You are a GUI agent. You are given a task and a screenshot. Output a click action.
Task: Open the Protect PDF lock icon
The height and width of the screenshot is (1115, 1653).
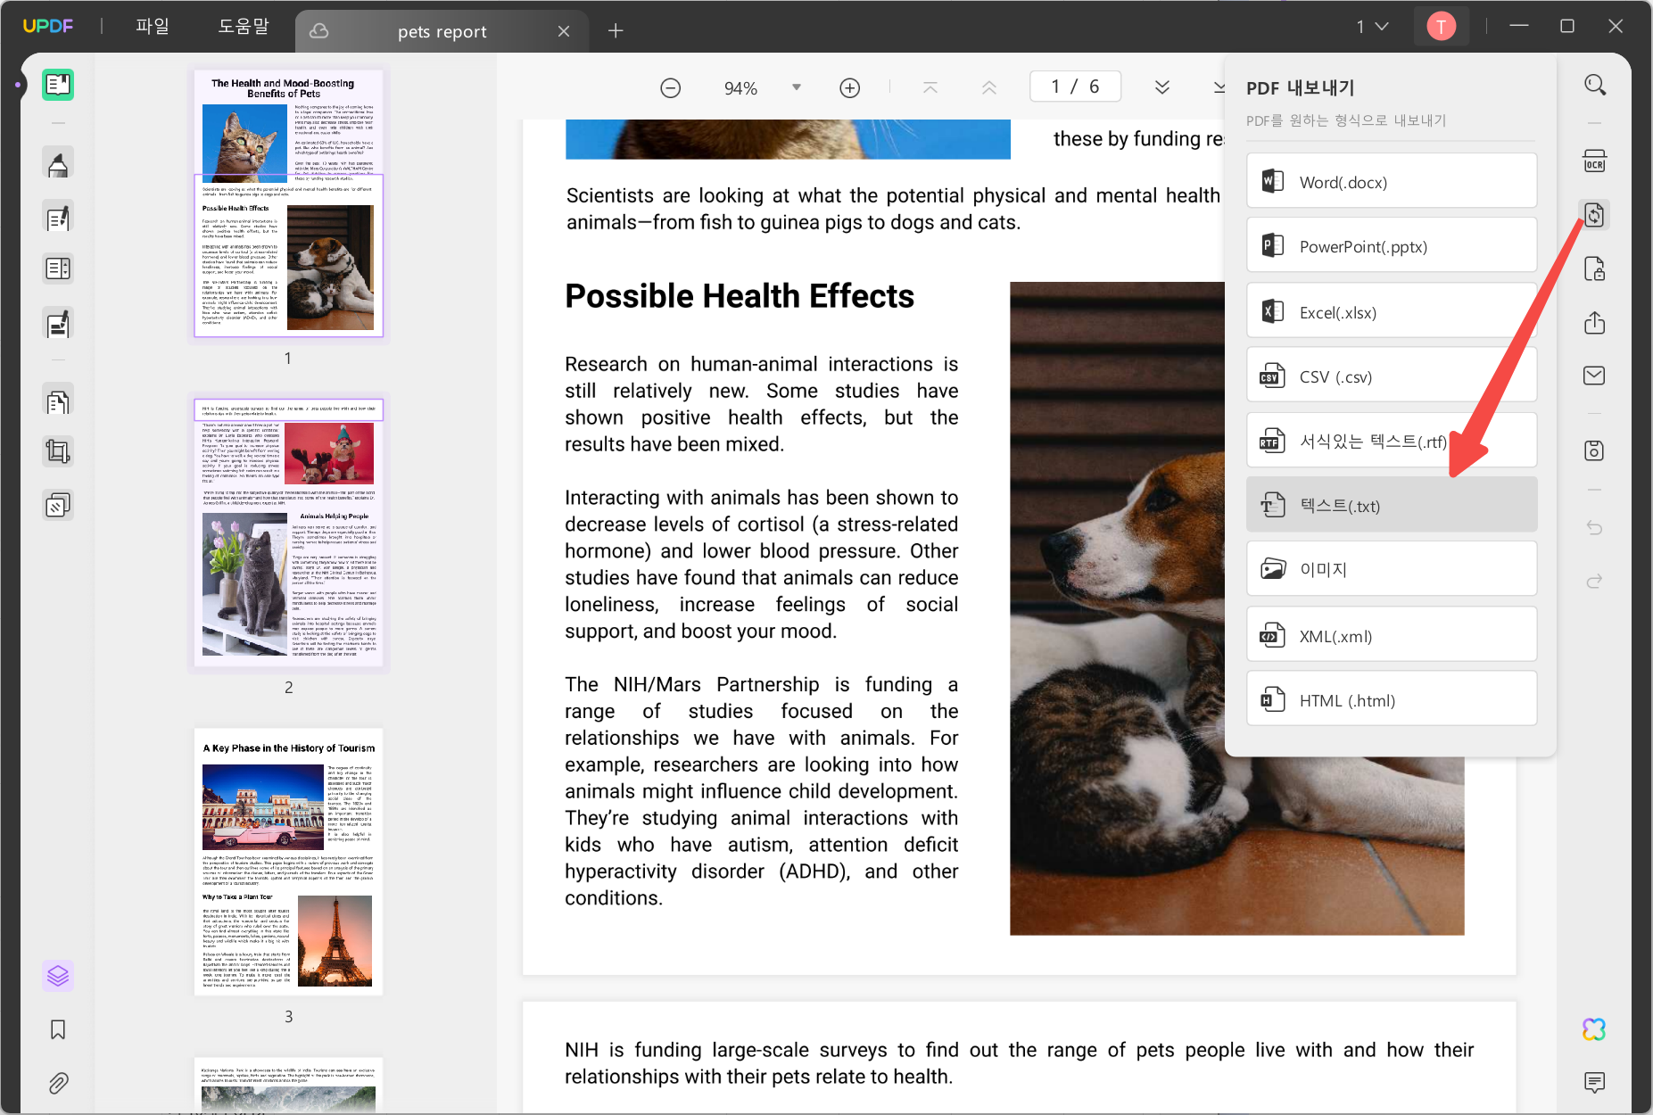(x=1594, y=268)
